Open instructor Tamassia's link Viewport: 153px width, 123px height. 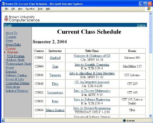(55, 75)
